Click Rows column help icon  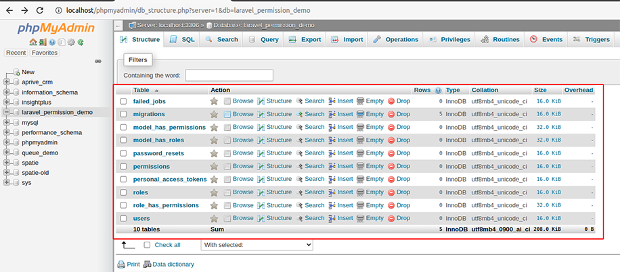point(438,90)
